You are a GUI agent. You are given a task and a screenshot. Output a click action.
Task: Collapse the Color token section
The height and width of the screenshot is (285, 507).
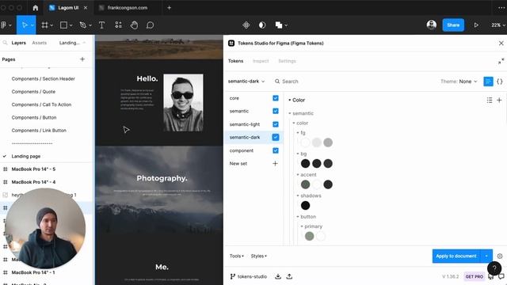pos(290,101)
